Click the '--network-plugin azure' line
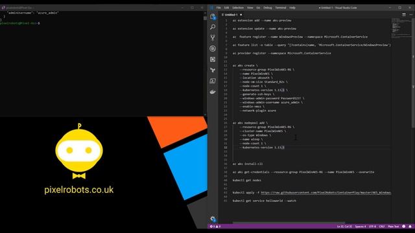Screen dimensions: 415x233 coord(258,111)
